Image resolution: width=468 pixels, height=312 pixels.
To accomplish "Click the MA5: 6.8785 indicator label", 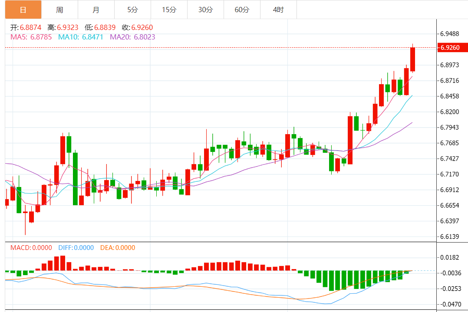I will pyautogui.click(x=31, y=37).
